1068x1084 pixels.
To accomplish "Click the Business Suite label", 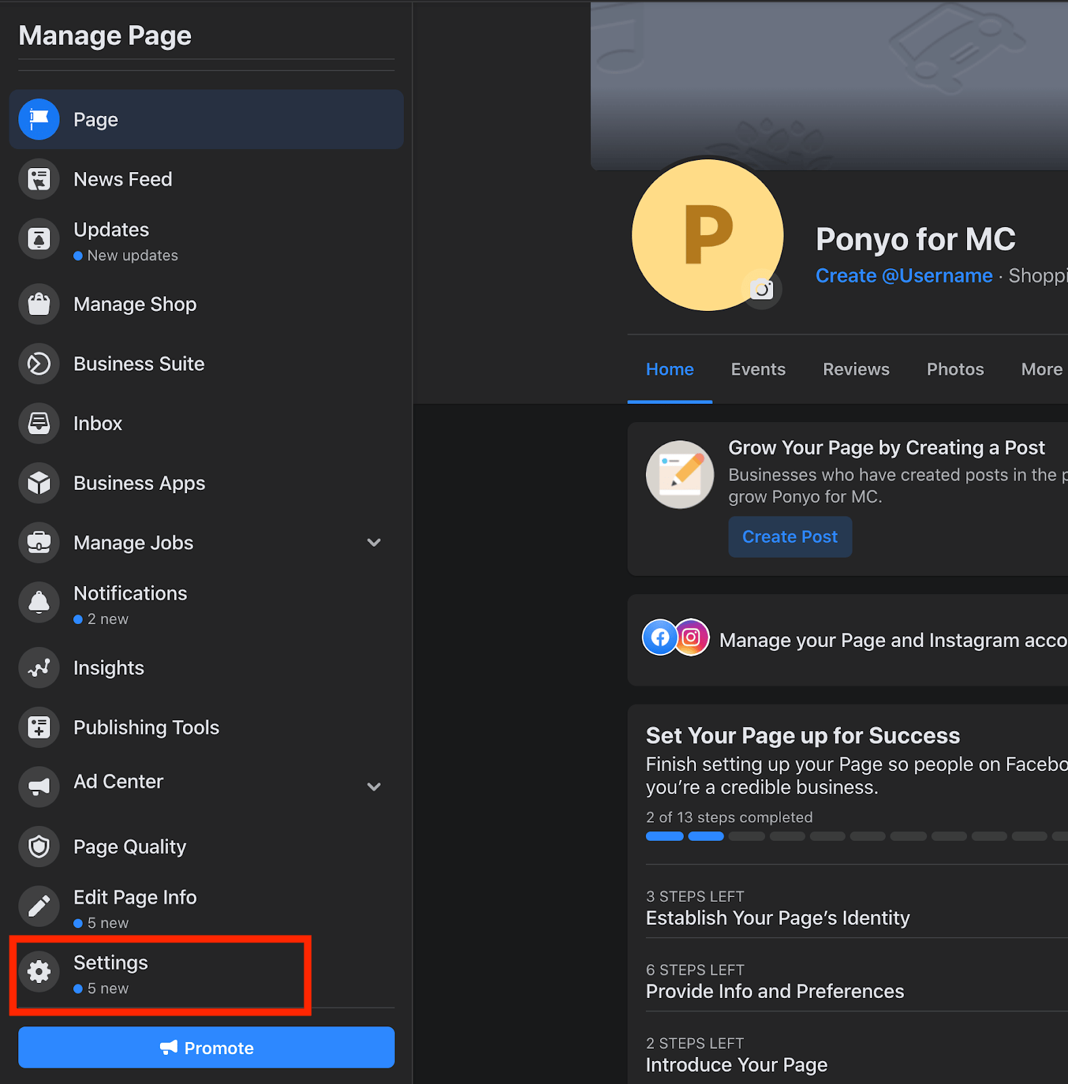I will pyautogui.click(x=139, y=364).
